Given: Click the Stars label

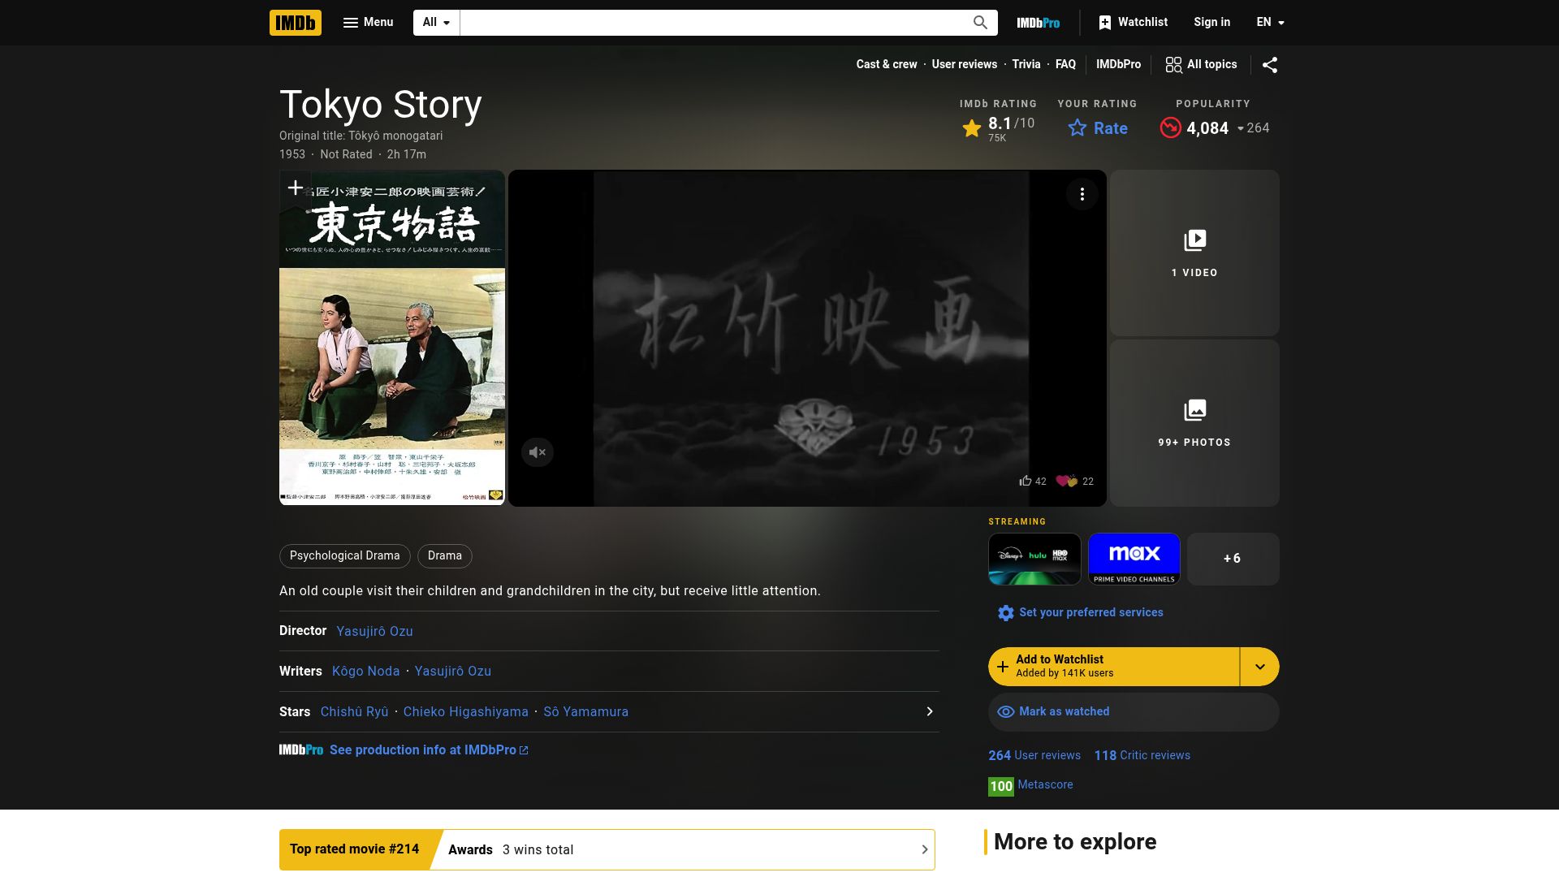Looking at the screenshot, I should pyautogui.click(x=295, y=712).
